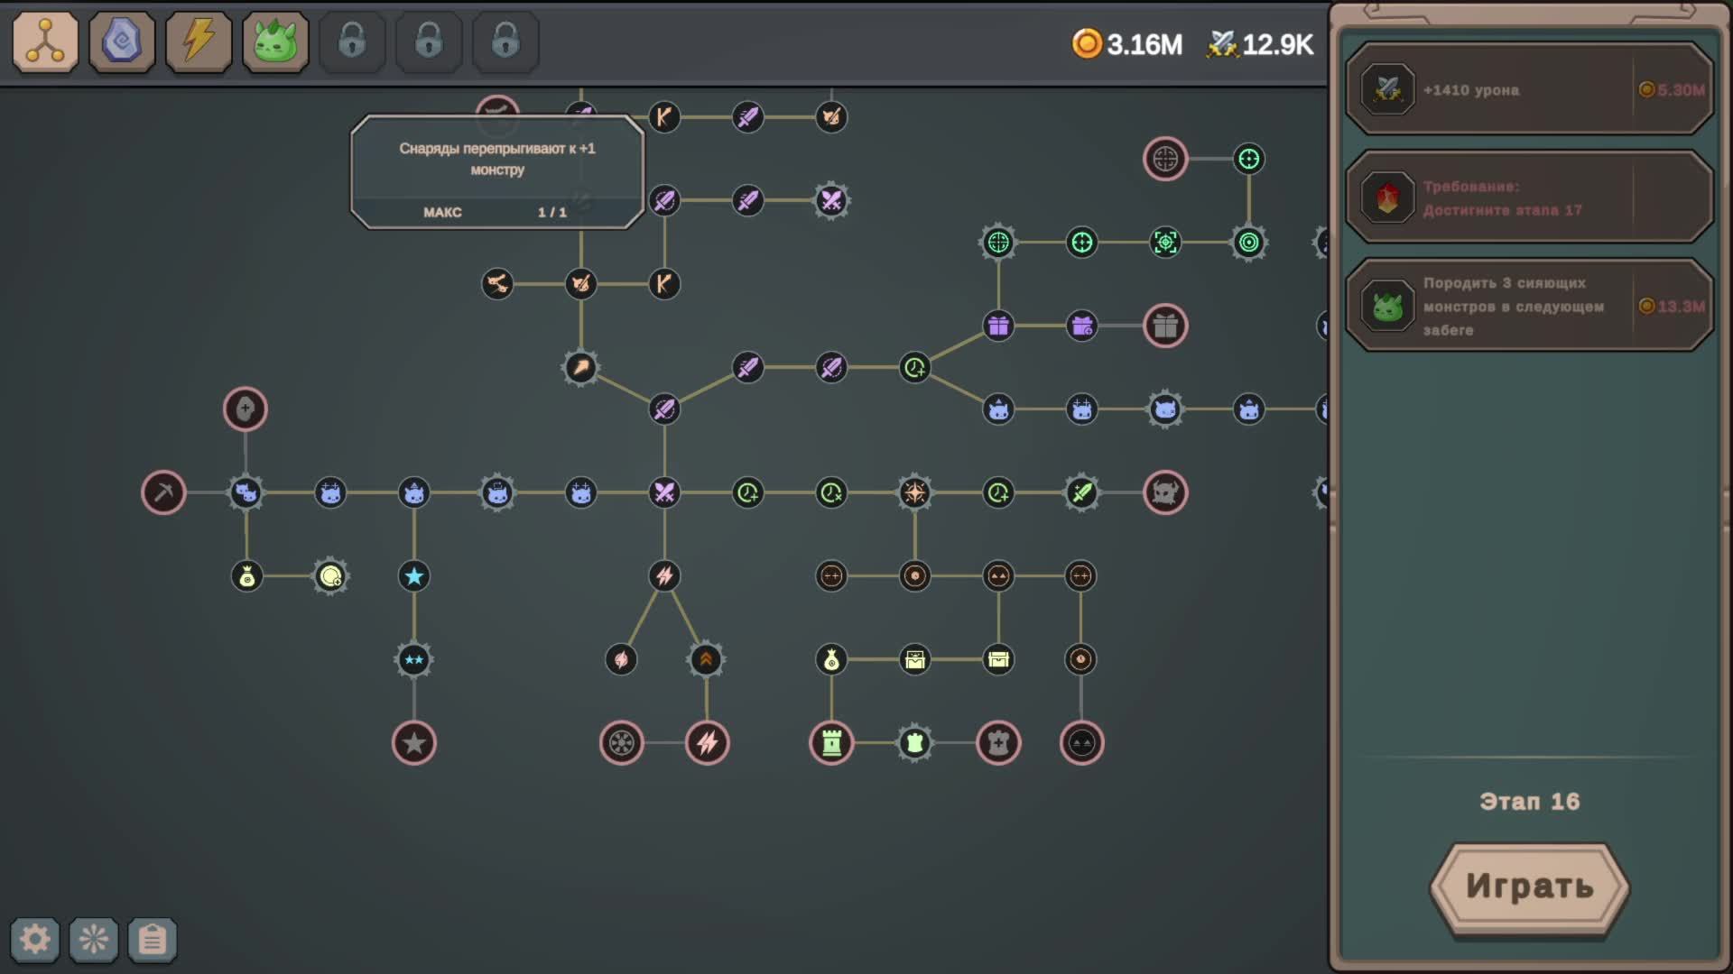Click the gold coin balance 3.16M
The image size is (1733, 974).
(1127, 44)
